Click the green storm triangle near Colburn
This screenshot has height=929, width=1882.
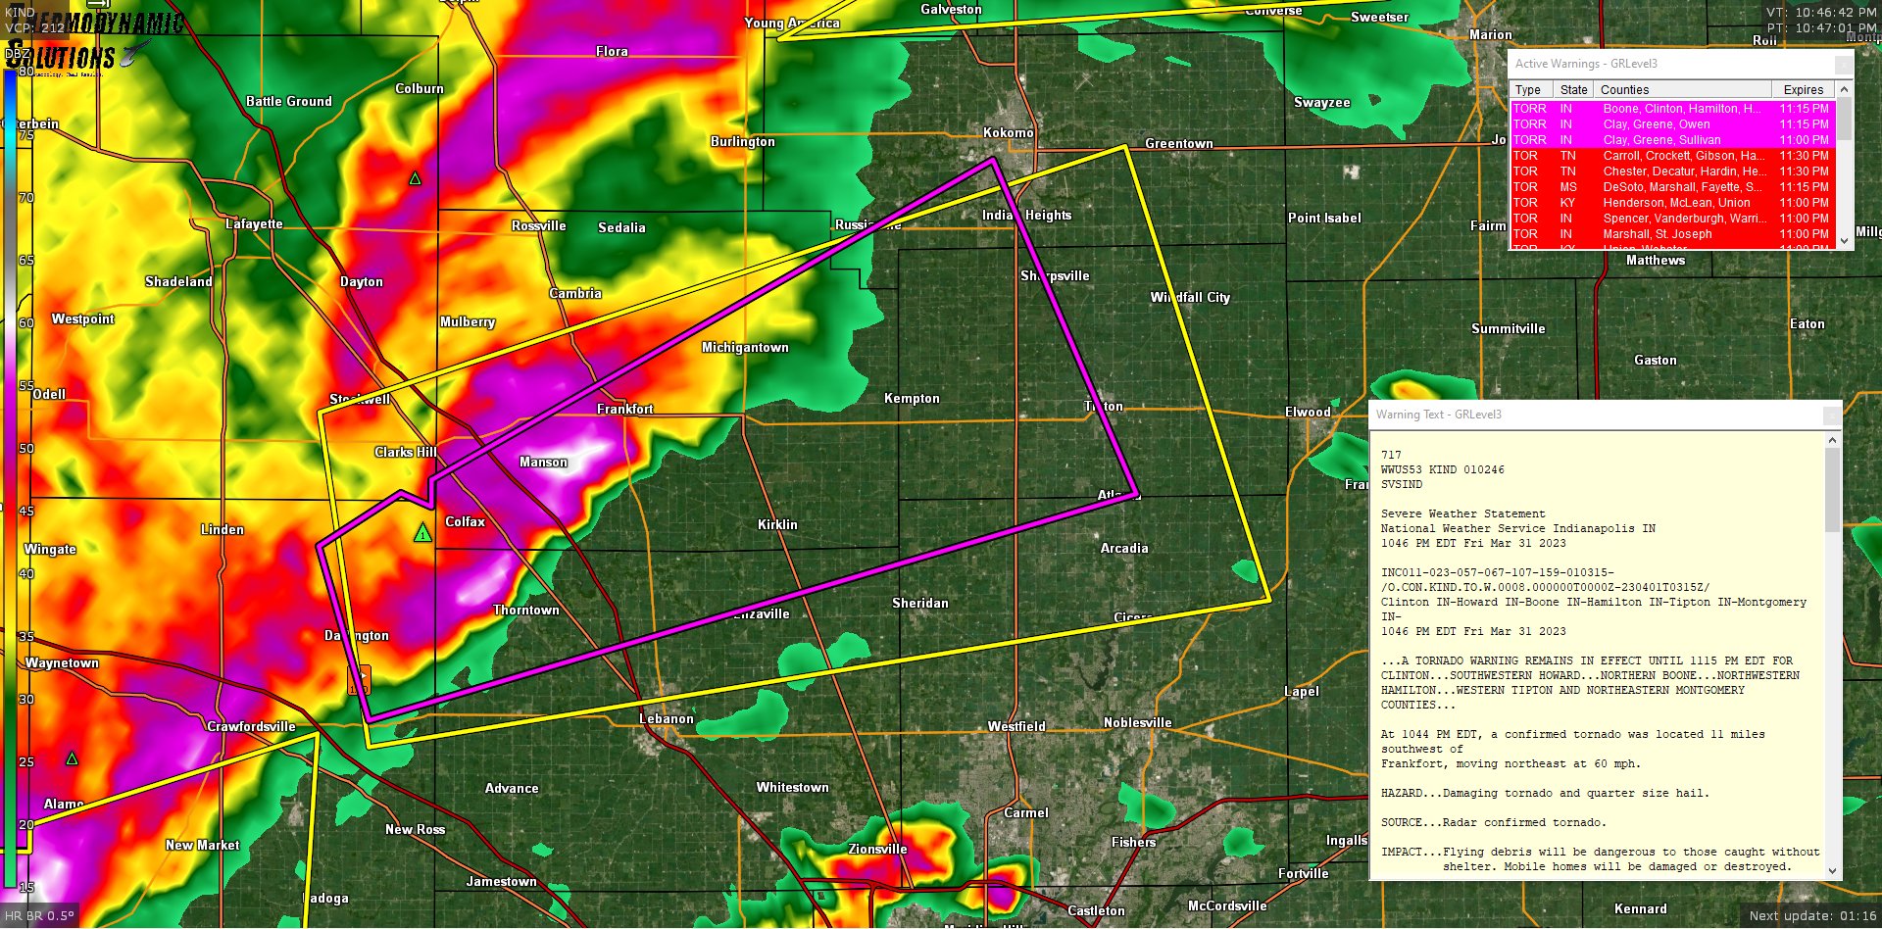point(416,180)
